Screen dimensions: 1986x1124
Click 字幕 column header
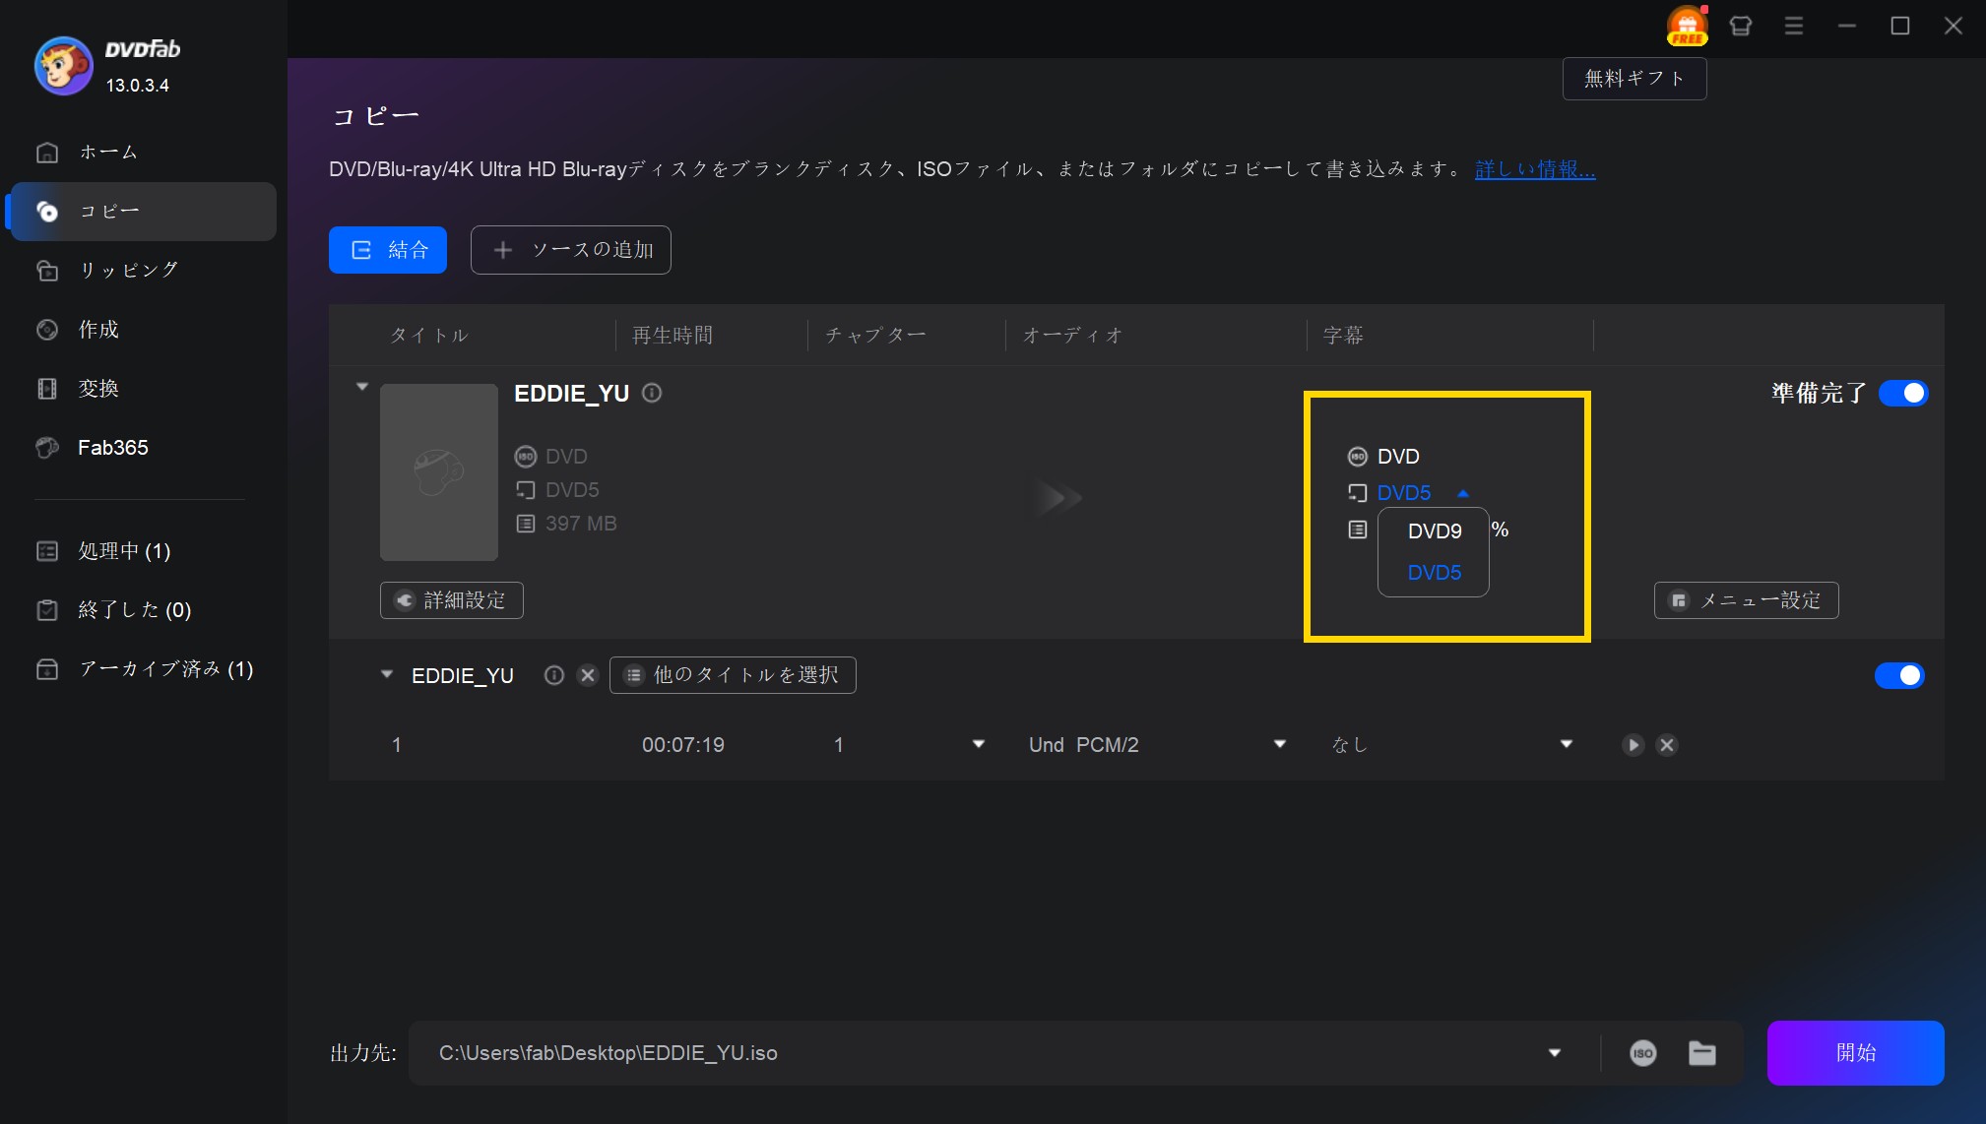[x=1343, y=336]
